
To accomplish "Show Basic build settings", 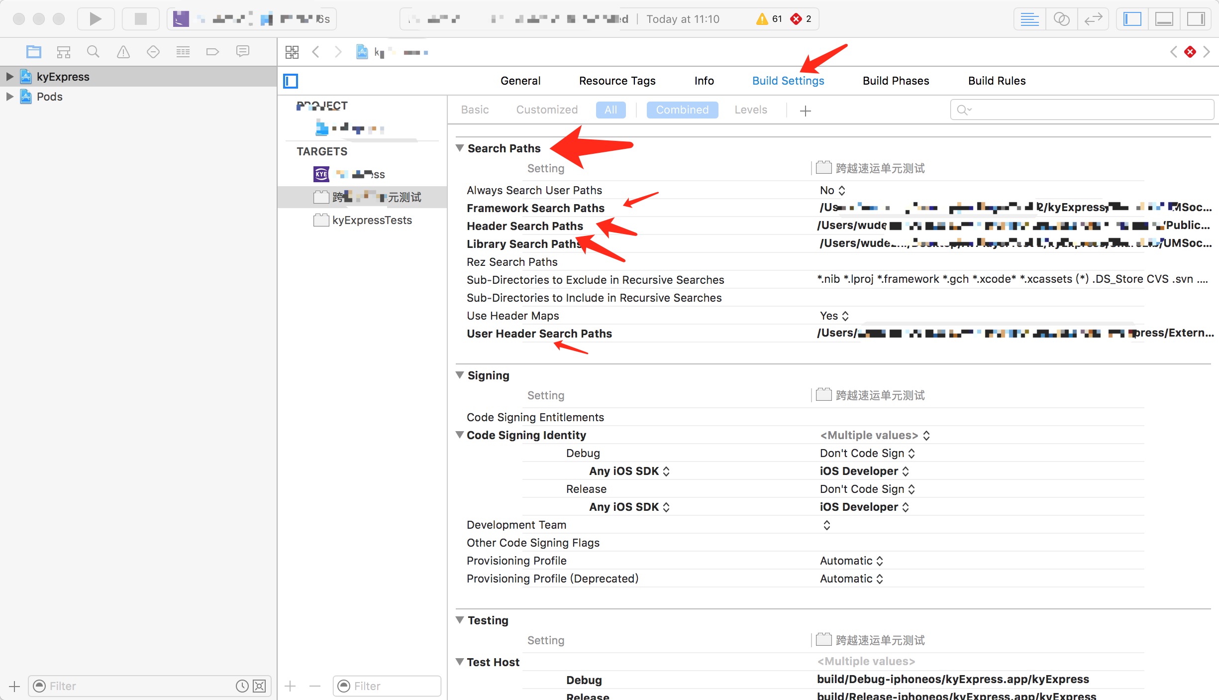I will click(x=475, y=110).
